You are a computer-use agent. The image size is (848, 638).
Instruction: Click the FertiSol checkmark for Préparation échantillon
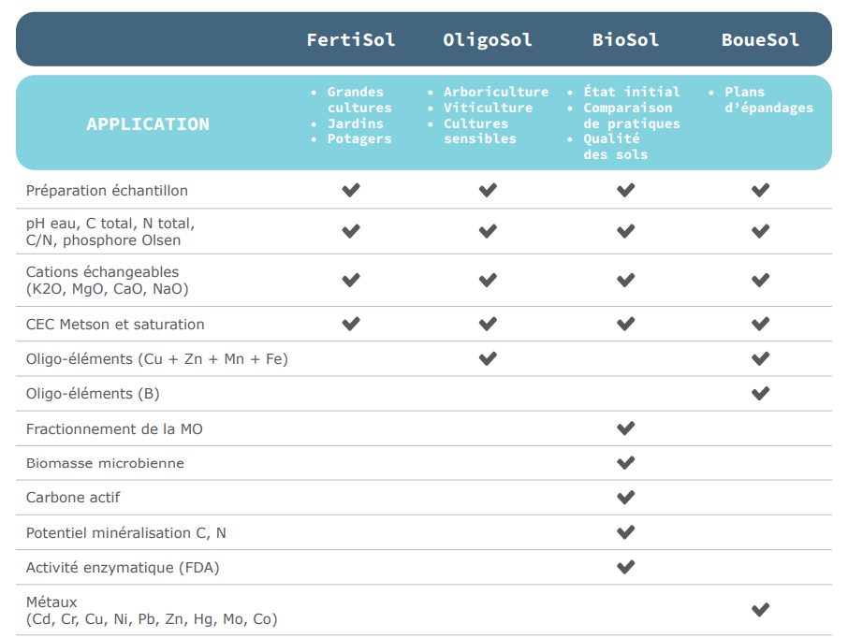[x=351, y=191]
